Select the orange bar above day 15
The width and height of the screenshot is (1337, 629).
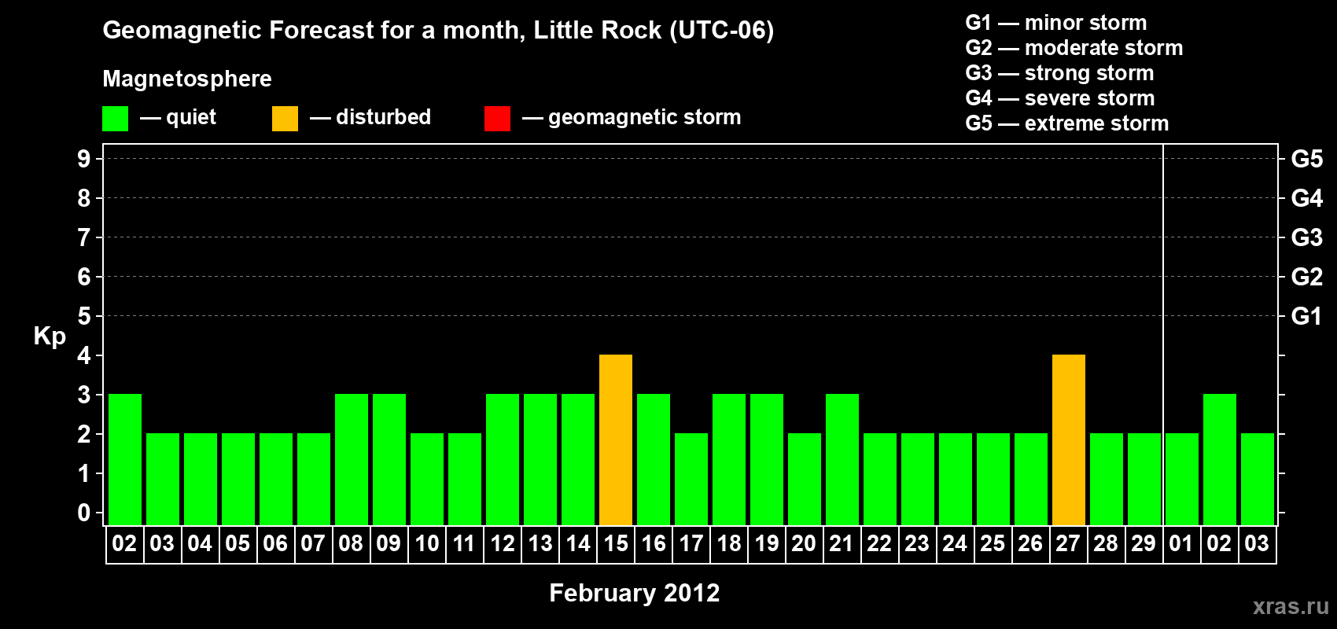(x=616, y=440)
